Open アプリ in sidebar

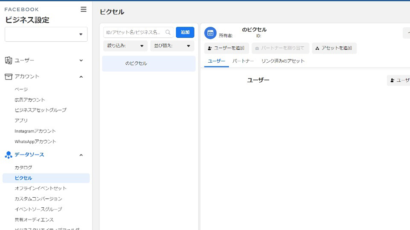(x=21, y=120)
